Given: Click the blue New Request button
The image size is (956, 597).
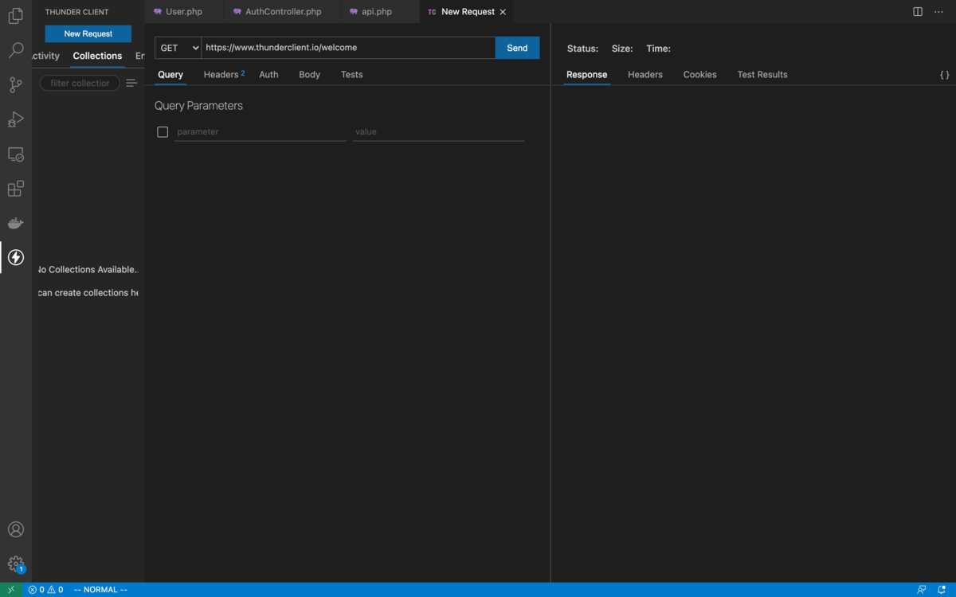Looking at the screenshot, I should (x=88, y=33).
